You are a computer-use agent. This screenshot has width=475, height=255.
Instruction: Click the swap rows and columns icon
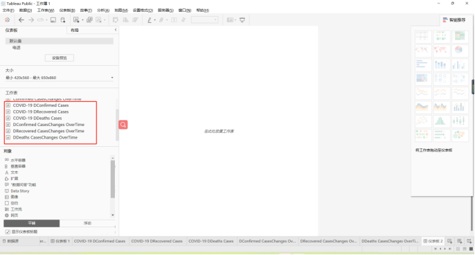(x=116, y=20)
